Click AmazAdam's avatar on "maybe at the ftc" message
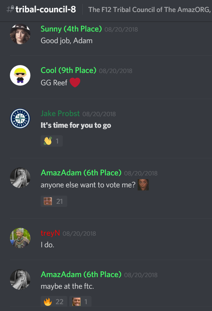The height and width of the screenshot is (311, 212). click(x=20, y=279)
